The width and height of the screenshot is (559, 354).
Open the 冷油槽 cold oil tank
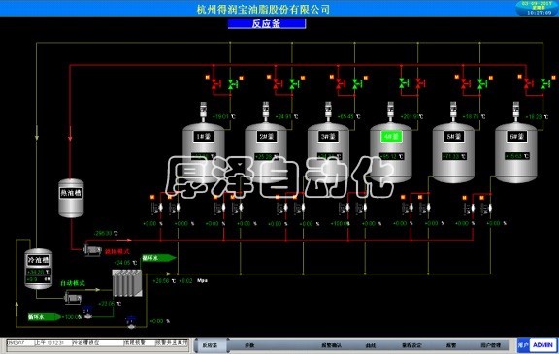coord(39,269)
